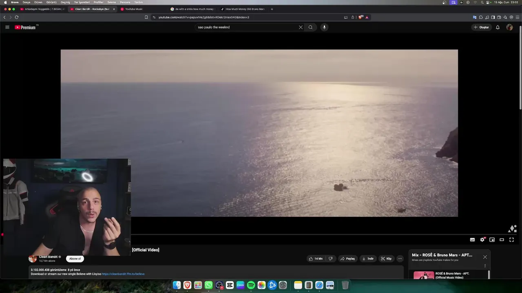The height and width of the screenshot is (293, 522).
Task: Open Photos from the dock
Action: 261,285
